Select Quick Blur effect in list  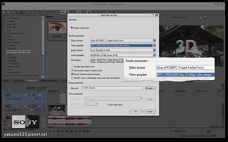click(12, 24)
